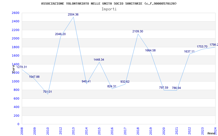Screen dimensions: 218x136
Task: Click the x-axis year 2021
Action: (177, 131)
